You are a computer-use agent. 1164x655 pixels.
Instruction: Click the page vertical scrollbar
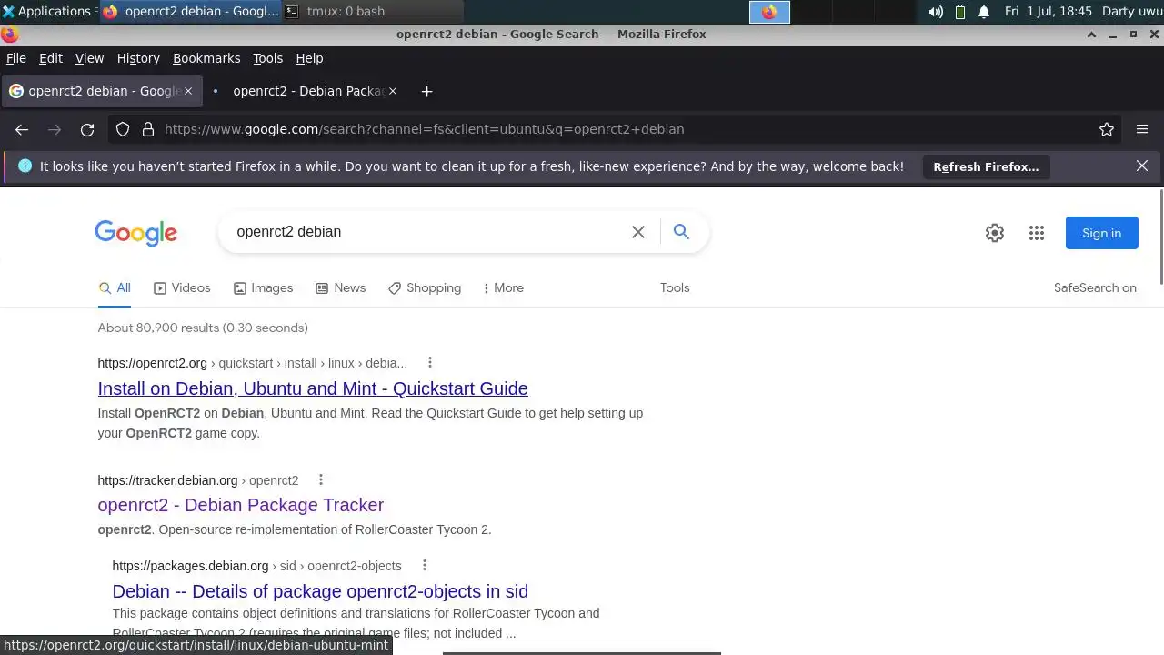click(1160, 237)
